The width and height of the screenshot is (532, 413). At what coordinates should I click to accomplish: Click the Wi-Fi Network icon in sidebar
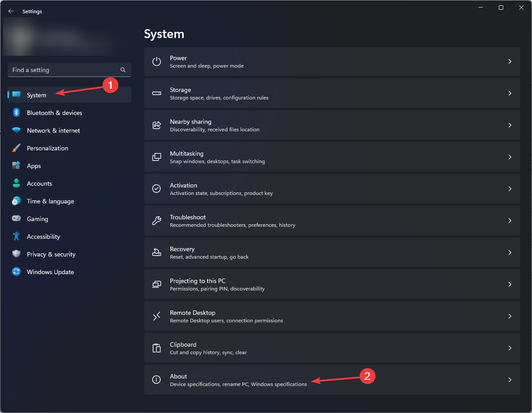click(x=16, y=130)
